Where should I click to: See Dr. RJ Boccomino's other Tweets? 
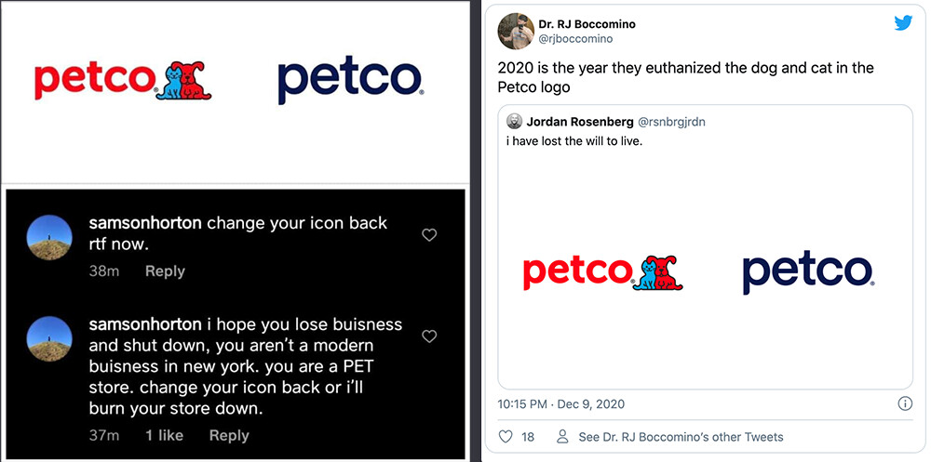coord(681,437)
